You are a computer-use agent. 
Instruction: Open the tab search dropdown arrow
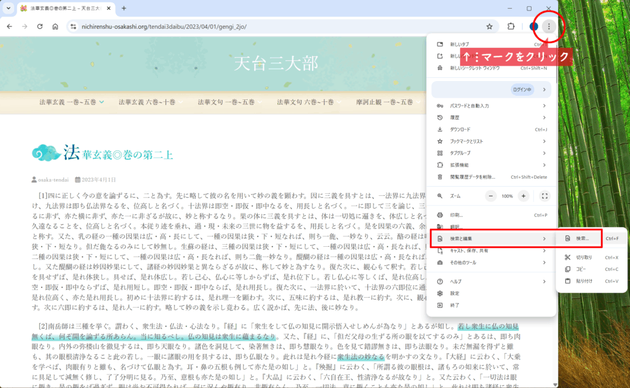click(9, 9)
